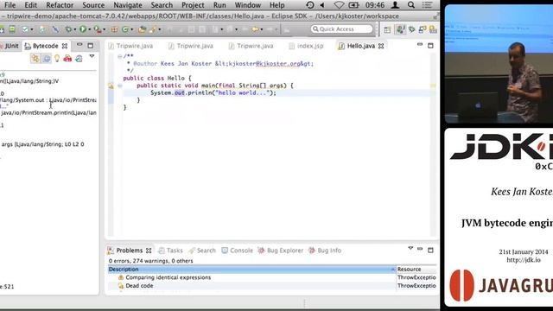Click the '0 errors, 274 warnings, 0 others' summary
Screen dimensions: 553x311
(151, 261)
